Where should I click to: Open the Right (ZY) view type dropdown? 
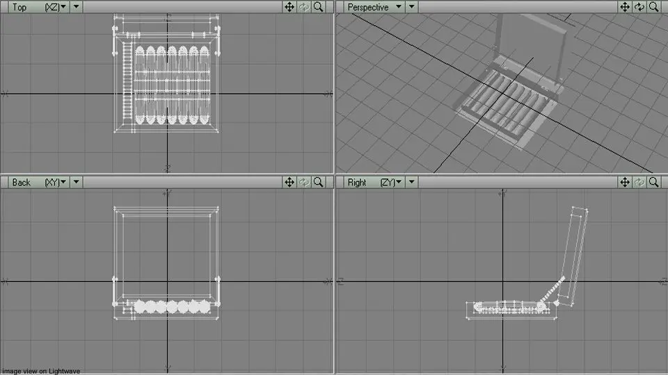pyautogui.click(x=374, y=182)
